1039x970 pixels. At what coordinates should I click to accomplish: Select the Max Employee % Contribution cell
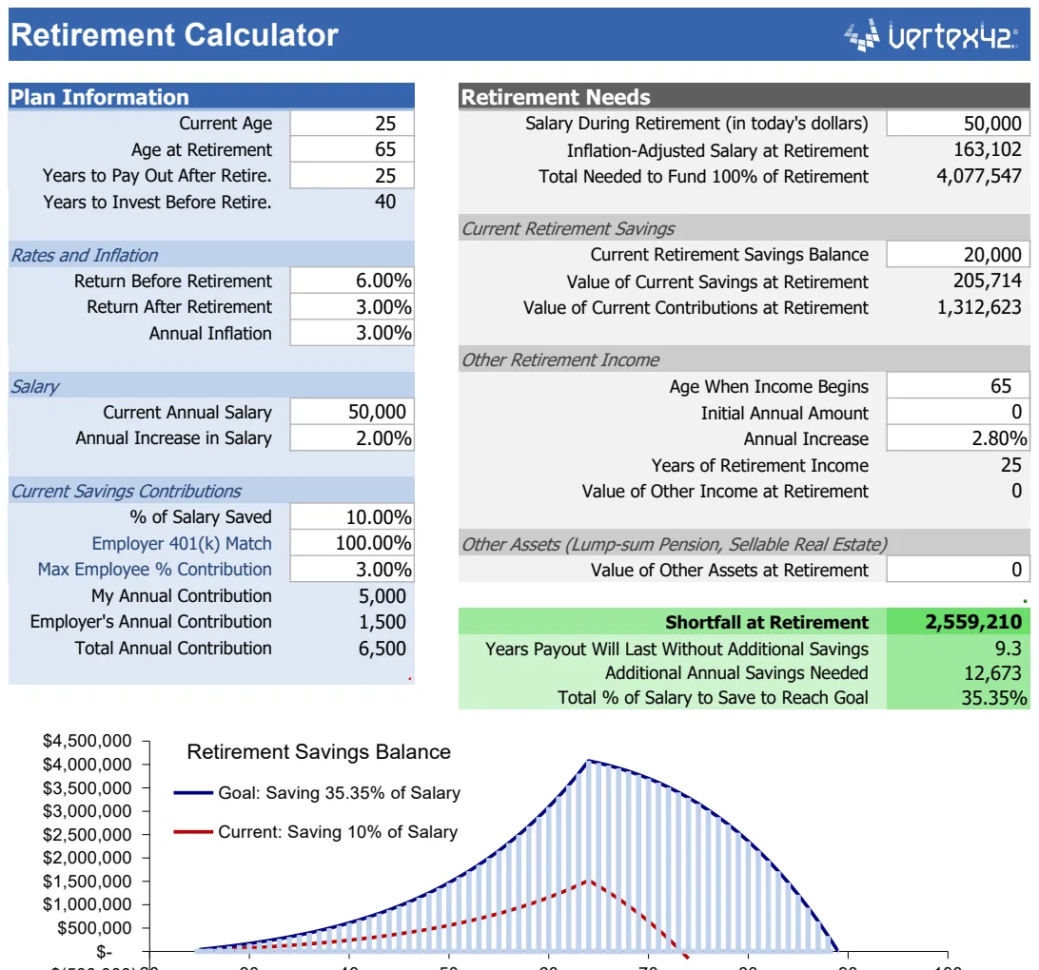coord(352,569)
